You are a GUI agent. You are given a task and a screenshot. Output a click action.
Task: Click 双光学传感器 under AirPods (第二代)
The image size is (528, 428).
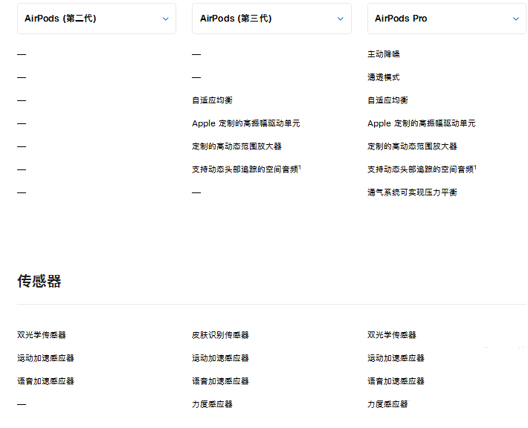42,335
